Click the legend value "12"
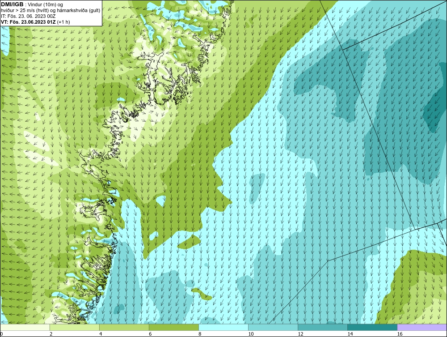This screenshot has height=337, width=447. coord(300,334)
